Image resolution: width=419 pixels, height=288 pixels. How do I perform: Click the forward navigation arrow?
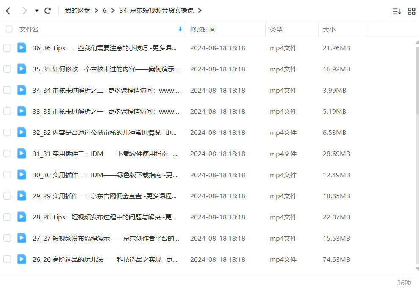click(24, 11)
